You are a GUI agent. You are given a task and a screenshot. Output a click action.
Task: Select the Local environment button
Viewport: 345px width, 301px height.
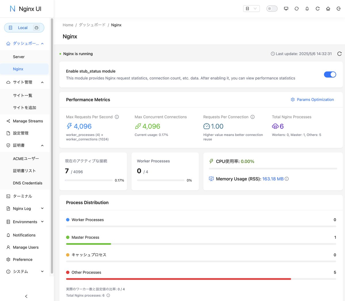coord(24,28)
